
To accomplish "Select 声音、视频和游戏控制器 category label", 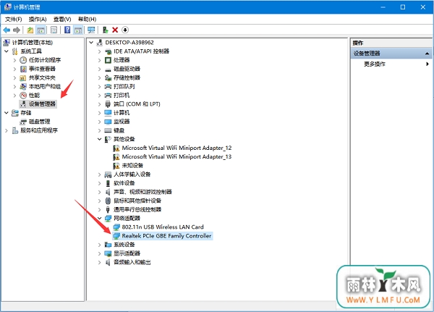I will pos(142,192).
